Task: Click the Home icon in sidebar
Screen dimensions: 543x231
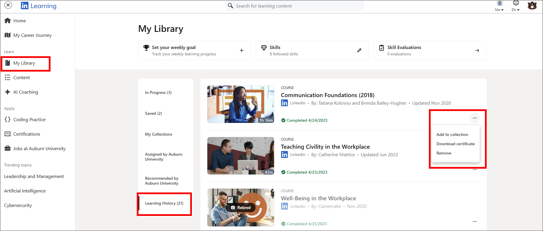Action: coord(8,21)
